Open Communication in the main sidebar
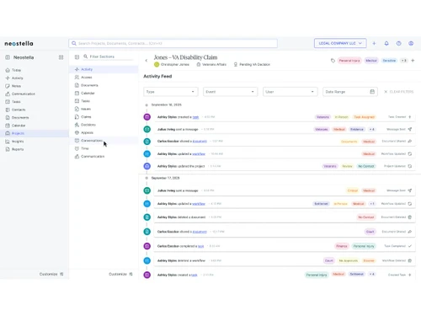 pos(24,94)
